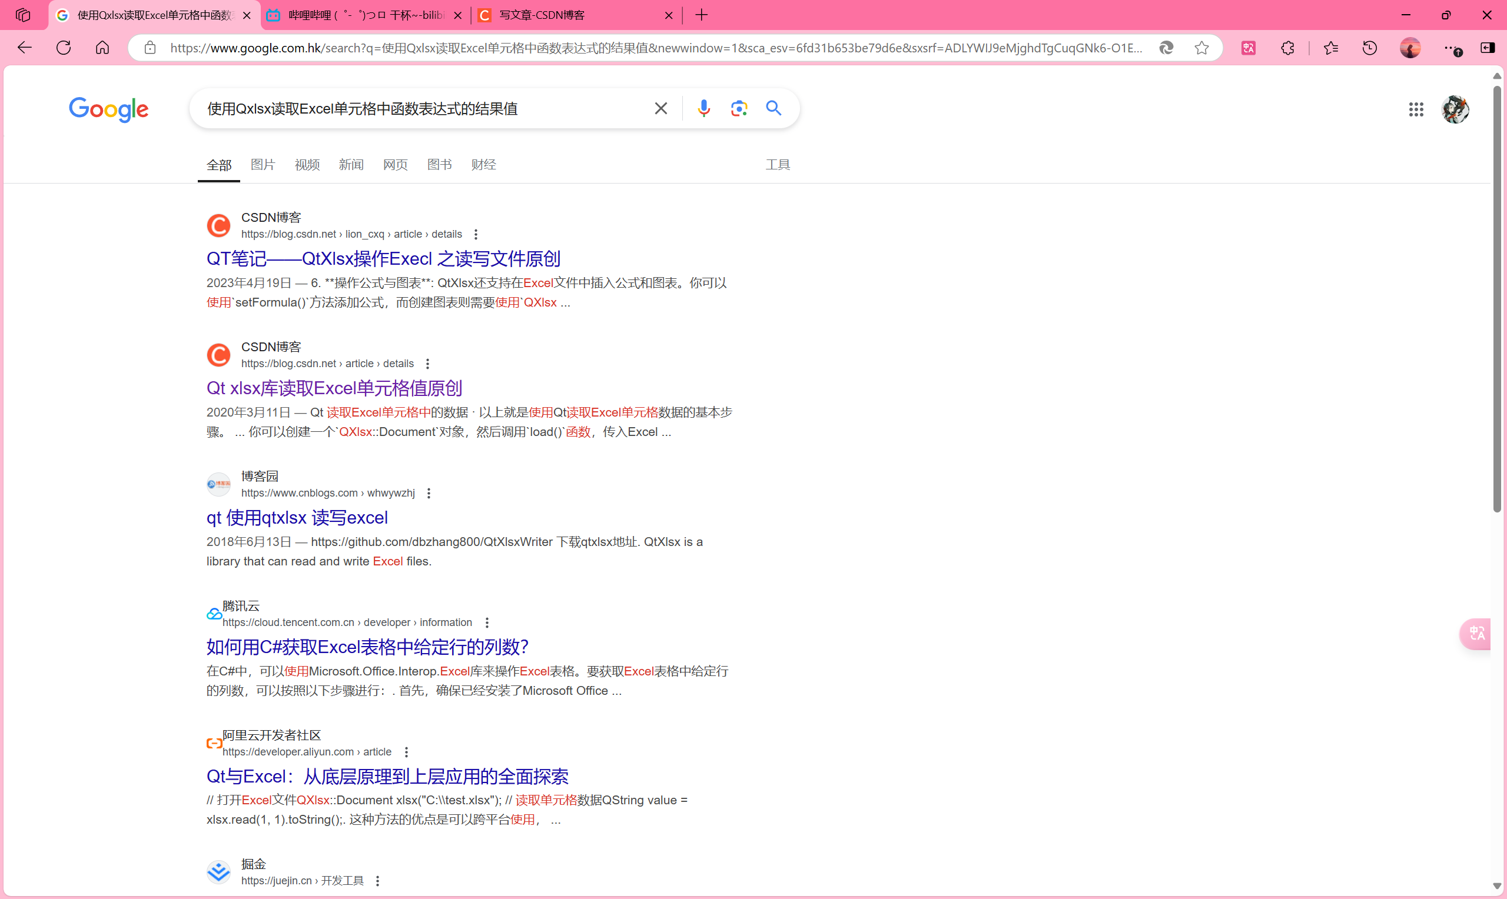Click the browser address bar URL
1507x899 pixels.
(x=655, y=48)
